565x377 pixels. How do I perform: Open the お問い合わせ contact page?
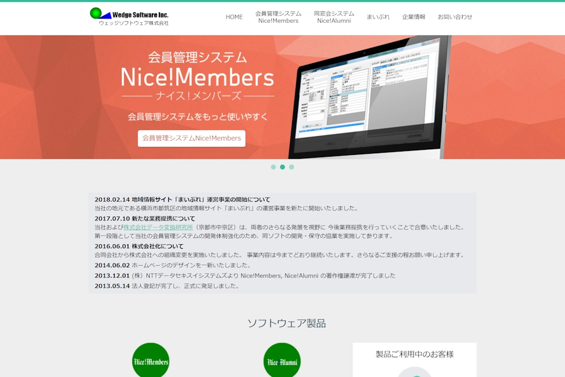pyautogui.click(x=455, y=17)
